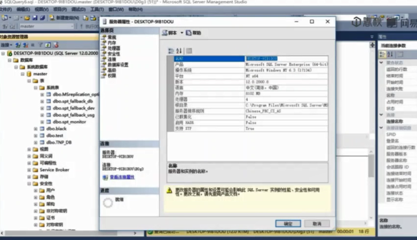Select the 根目录 (Root Directory) property row
The width and height of the screenshot is (417, 240).
pos(251,105)
